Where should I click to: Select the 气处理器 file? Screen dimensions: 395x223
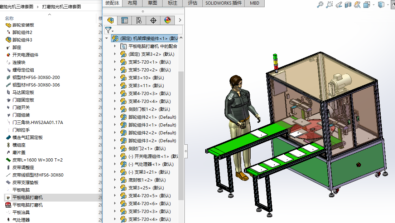click(x=21, y=220)
